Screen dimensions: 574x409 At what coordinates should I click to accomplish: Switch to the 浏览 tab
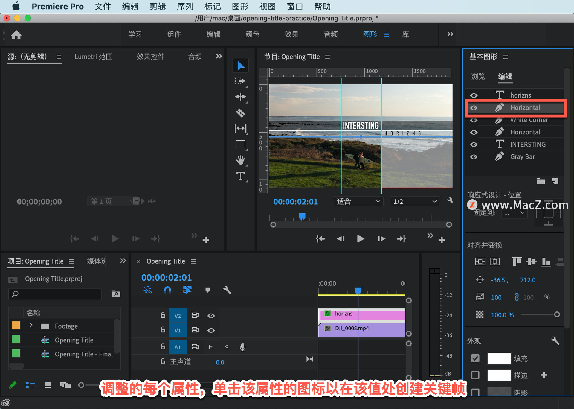click(x=478, y=77)
